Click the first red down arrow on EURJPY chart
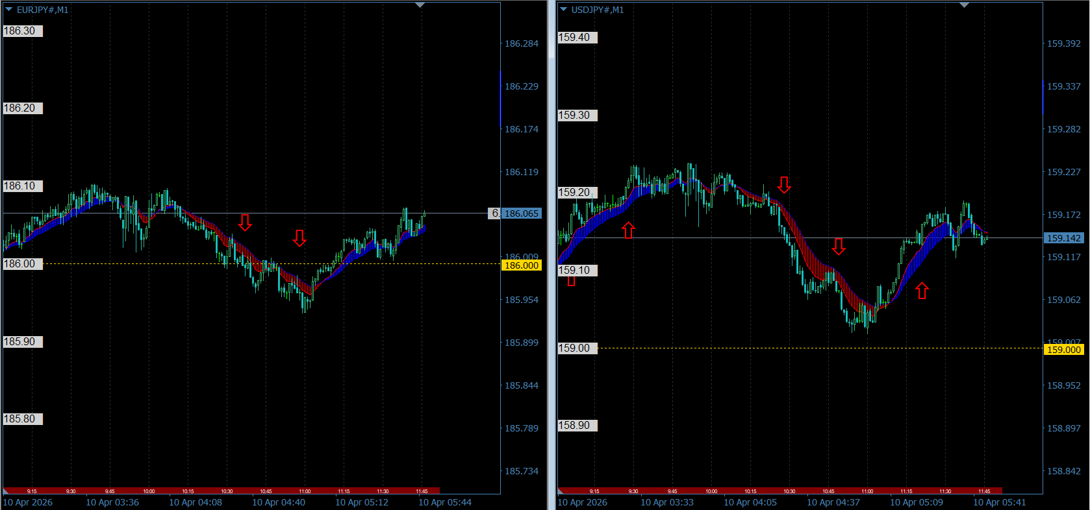This screenshot has width=1090, height=510. [245, 223]
